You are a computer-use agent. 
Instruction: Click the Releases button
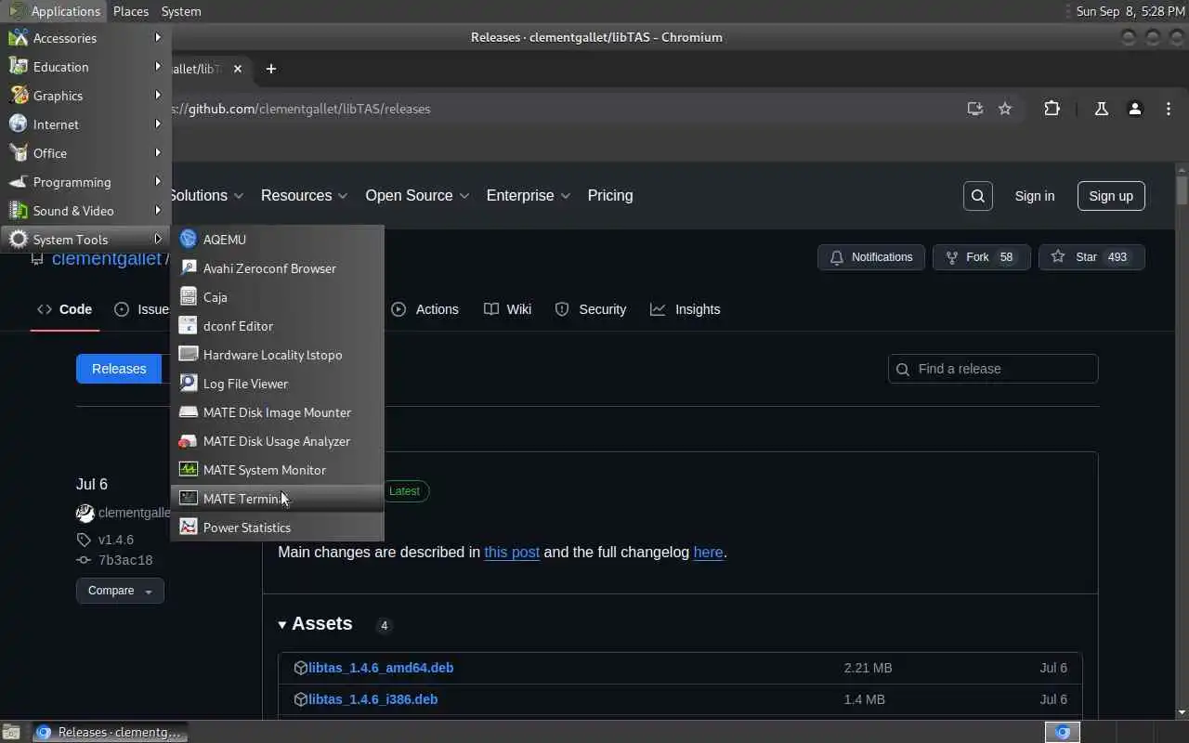click(119, 369)
